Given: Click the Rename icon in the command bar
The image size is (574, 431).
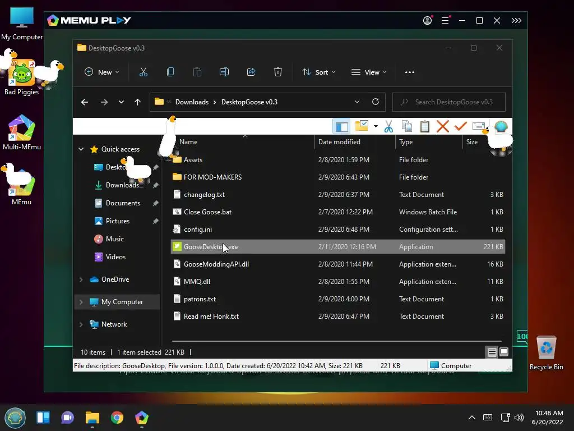Looking at the screenshot, I should [x=224, y=72].
